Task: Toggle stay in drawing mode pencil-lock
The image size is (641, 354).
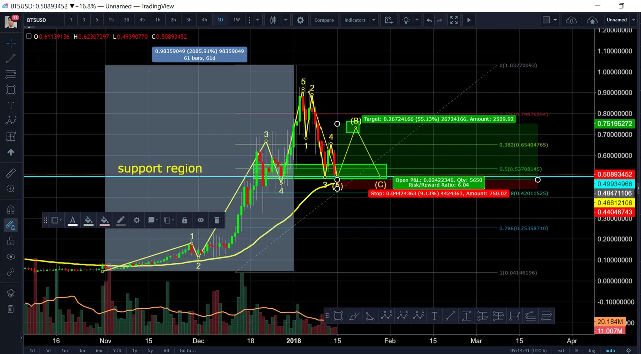Action: point(11,225)
